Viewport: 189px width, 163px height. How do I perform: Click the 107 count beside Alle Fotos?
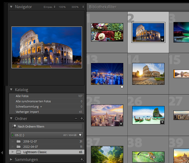(x=80, y=96)
